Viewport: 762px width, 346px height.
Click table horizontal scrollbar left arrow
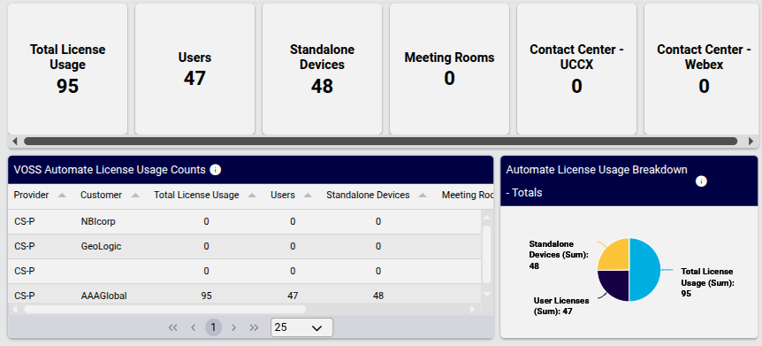14,309
